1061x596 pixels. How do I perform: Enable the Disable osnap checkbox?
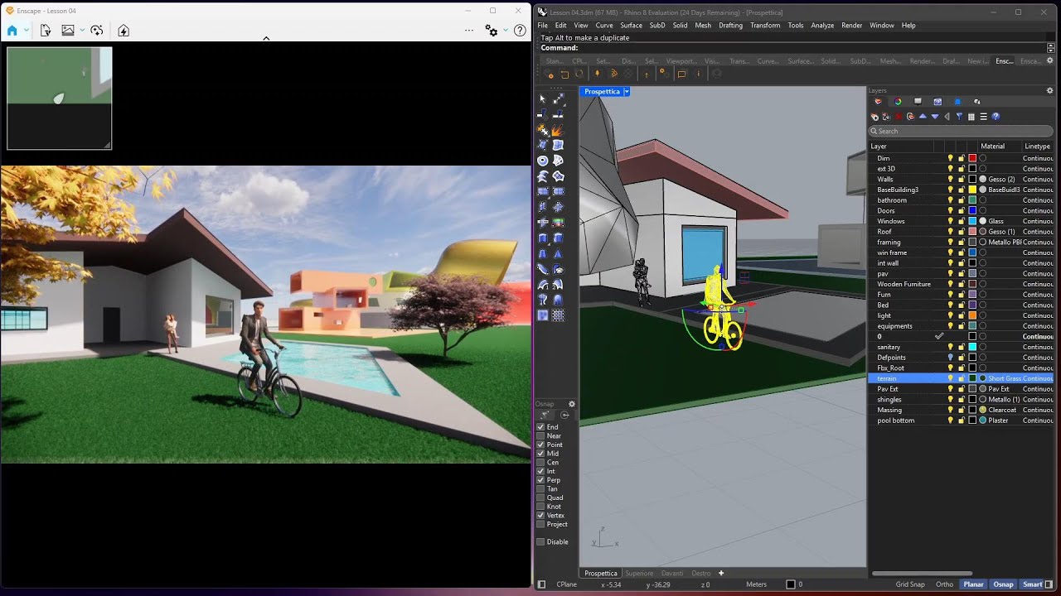coord(541,541)
